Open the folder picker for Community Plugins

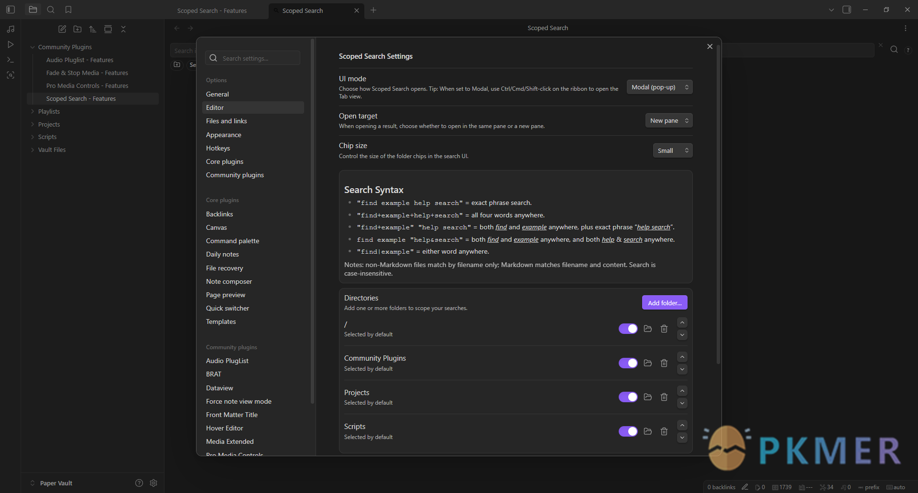coord(648,363)
